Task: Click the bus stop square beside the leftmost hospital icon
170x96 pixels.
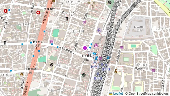Action: tap(9, 10)
